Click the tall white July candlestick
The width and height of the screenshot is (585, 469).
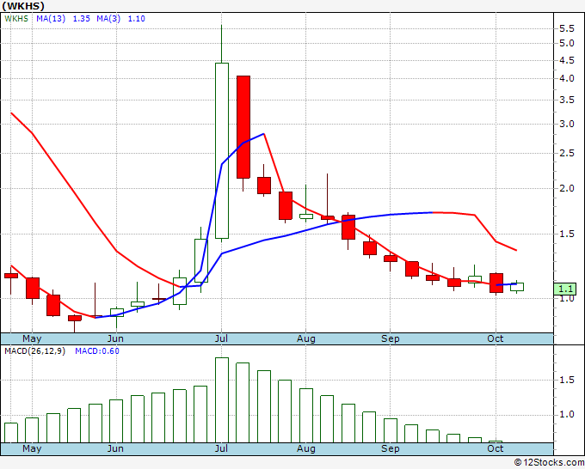222,150
